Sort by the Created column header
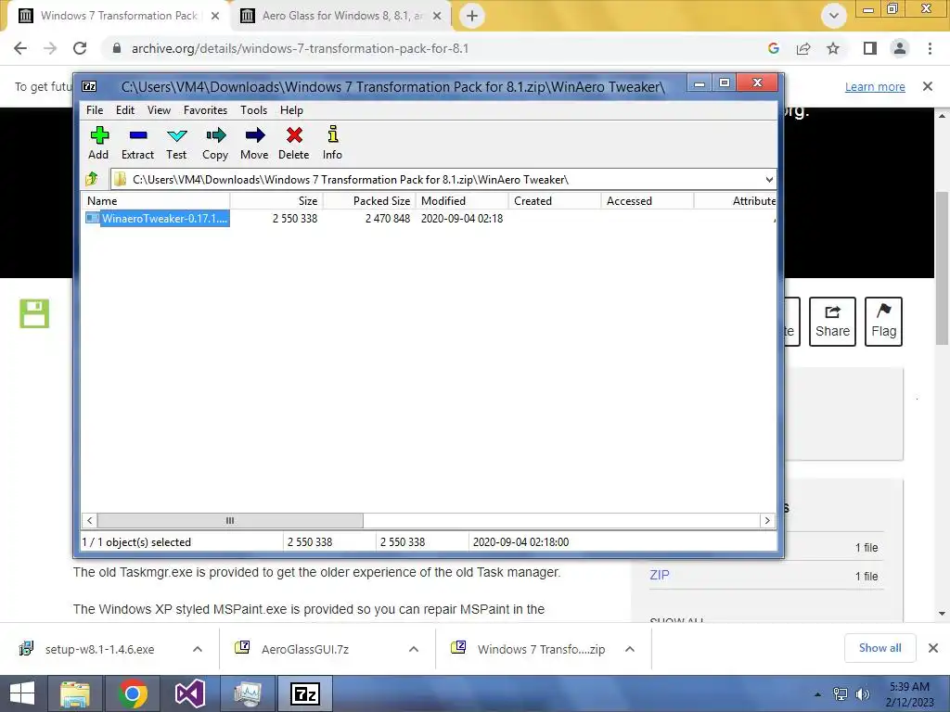The image size is (950, 712). click(555, 201)
